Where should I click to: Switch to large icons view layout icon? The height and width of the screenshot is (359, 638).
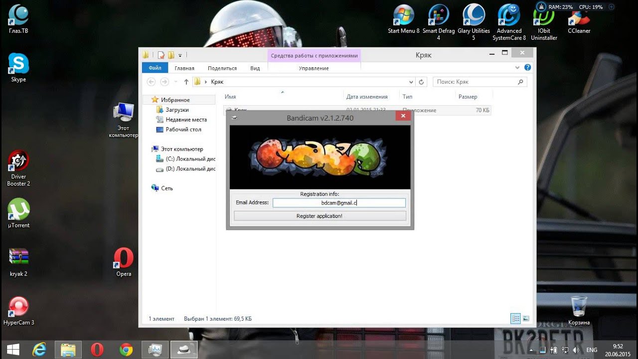click(525, 318)
